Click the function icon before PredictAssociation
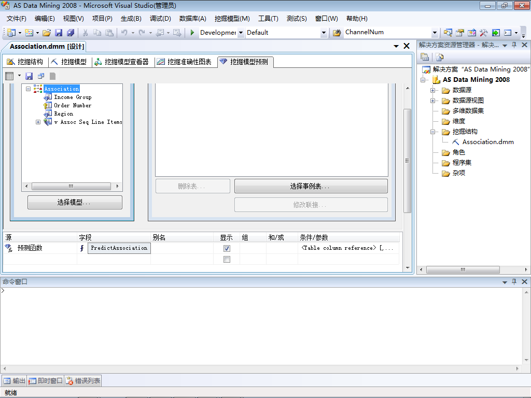The image size is (531, 398). [82, 248]
